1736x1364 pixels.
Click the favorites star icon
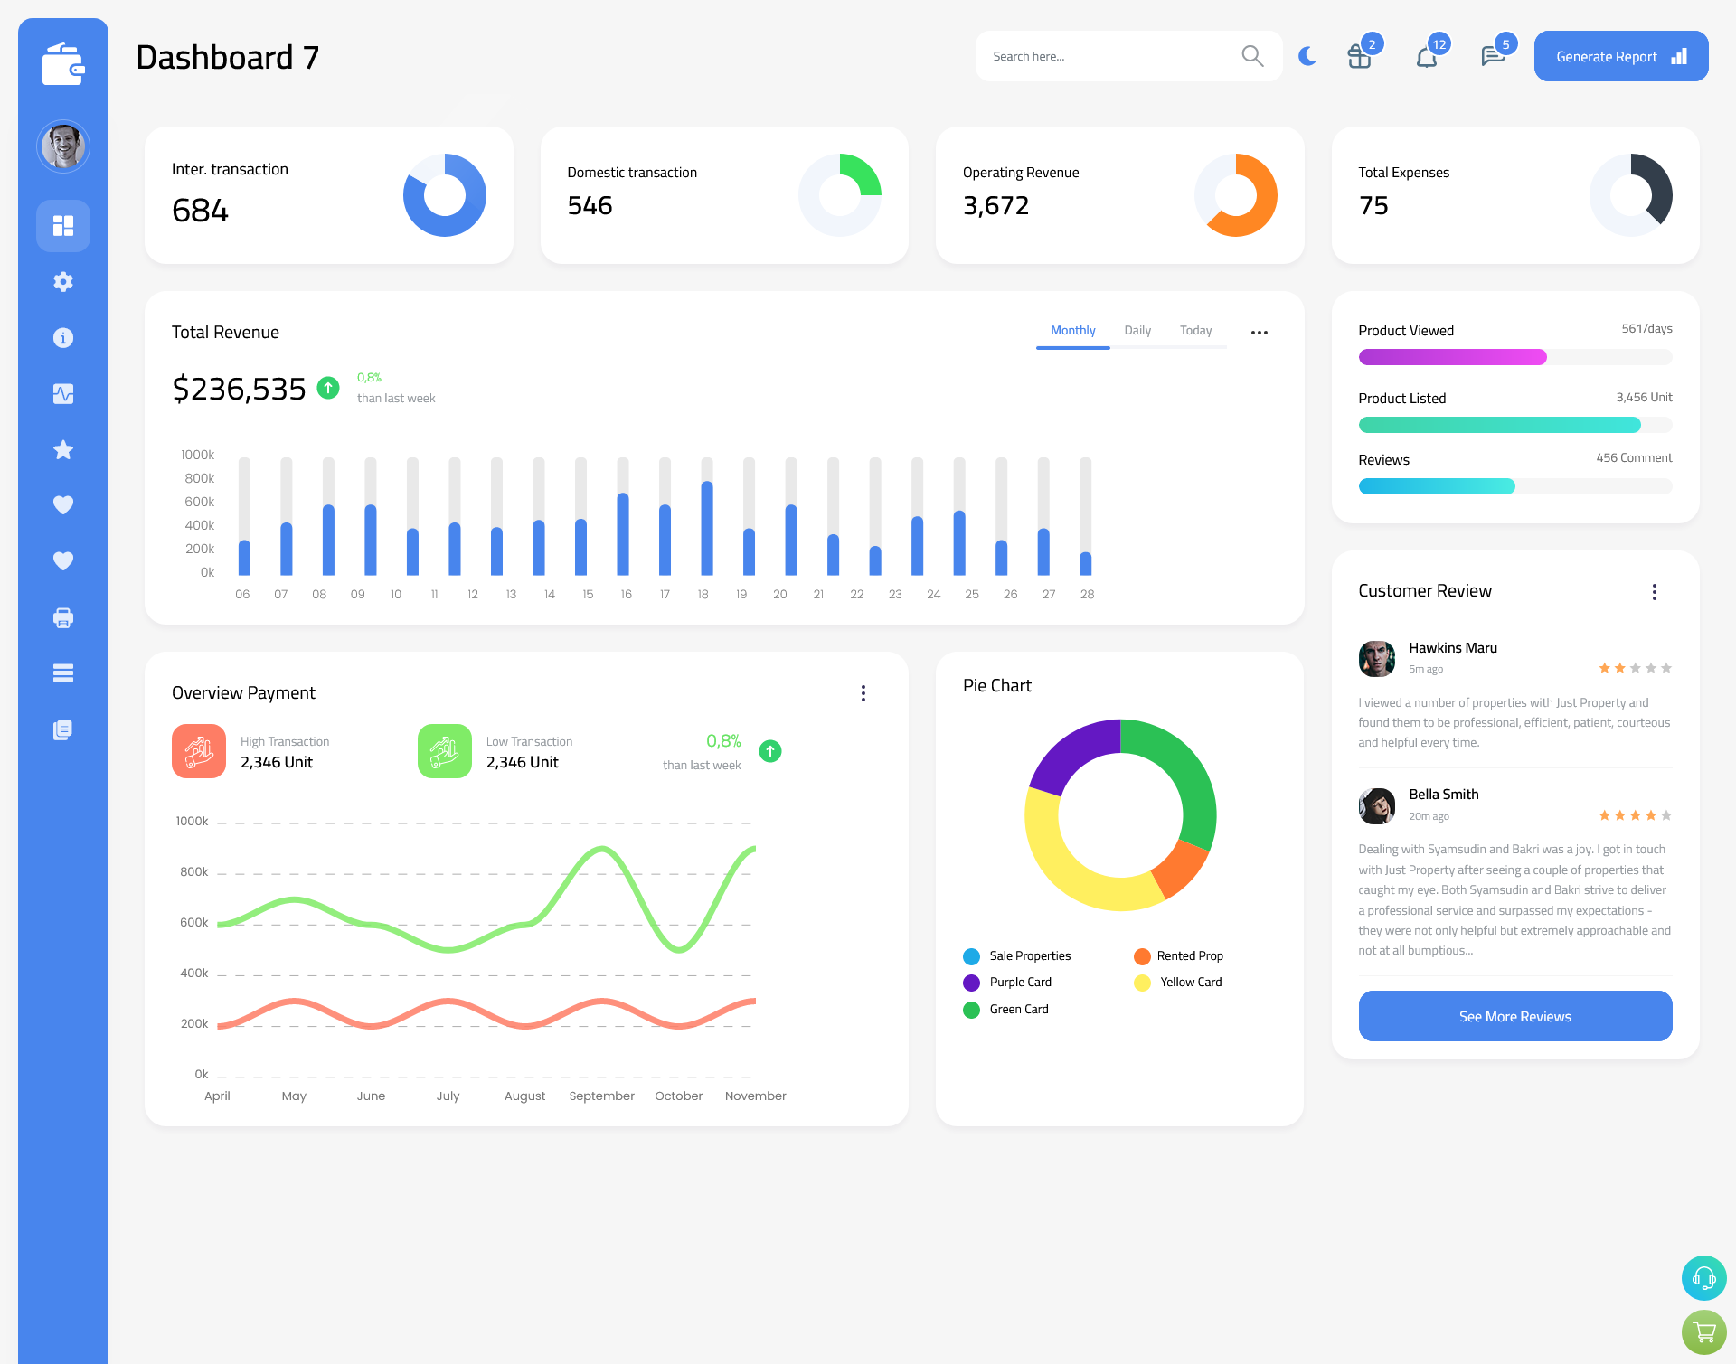click(62, 449)
